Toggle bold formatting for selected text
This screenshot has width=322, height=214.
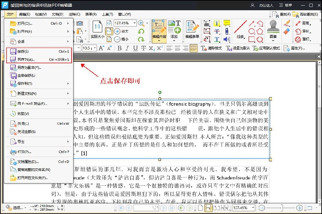(x=120, y=48)
